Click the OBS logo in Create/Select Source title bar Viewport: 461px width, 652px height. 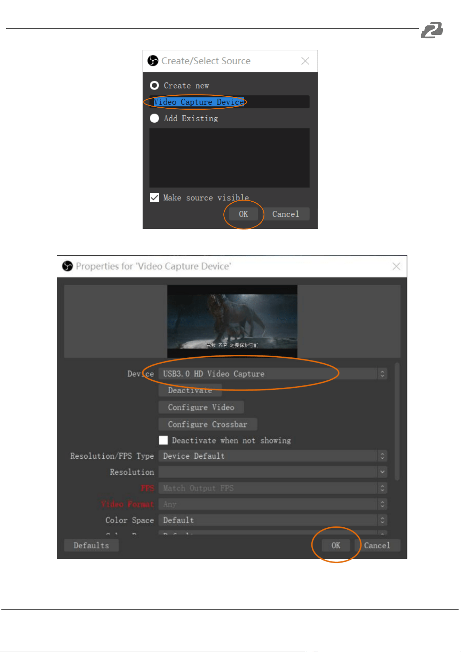pos(153,61)
